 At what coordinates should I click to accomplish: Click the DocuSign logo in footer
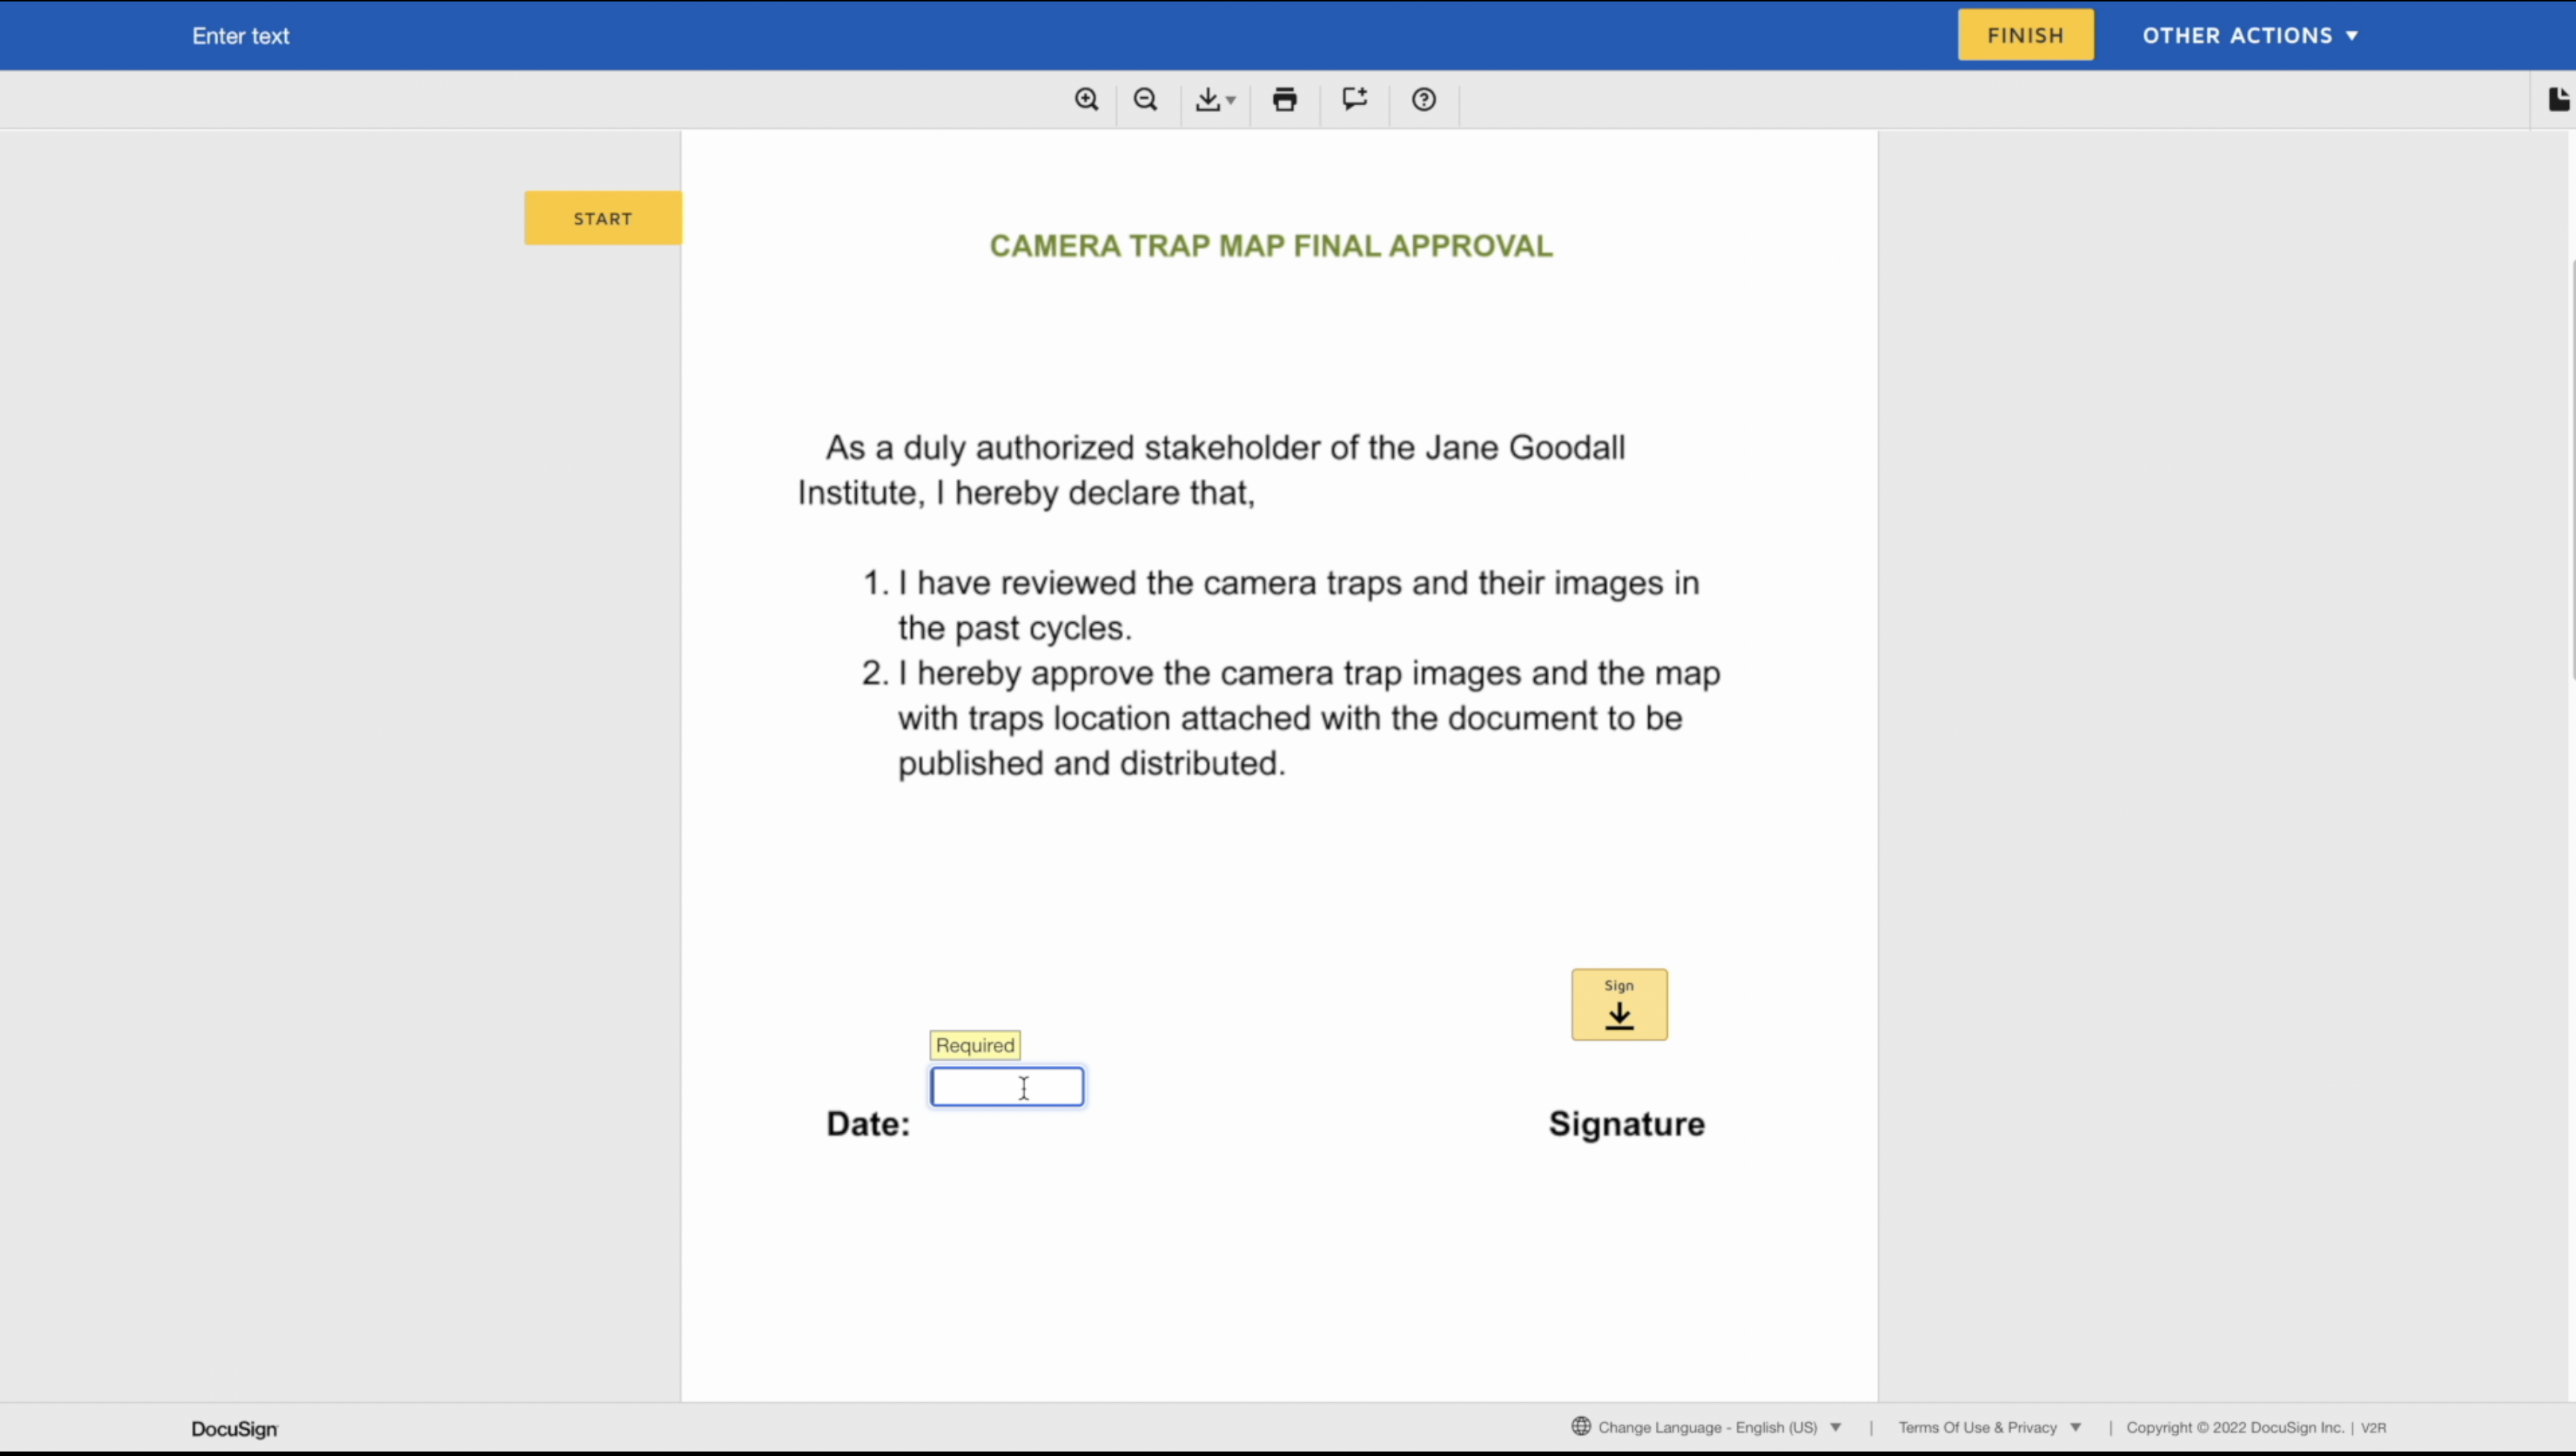point(234,1429)
